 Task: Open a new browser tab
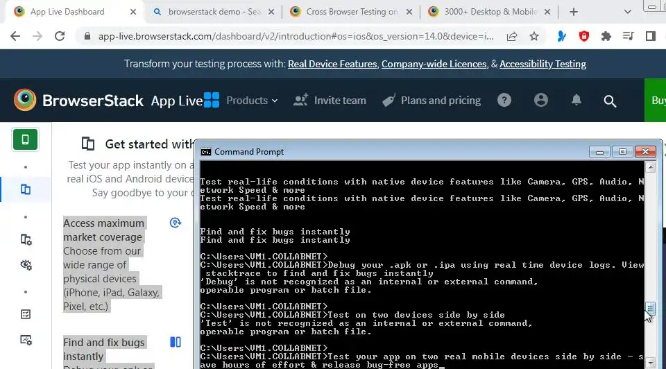click(x=574, y=12)
